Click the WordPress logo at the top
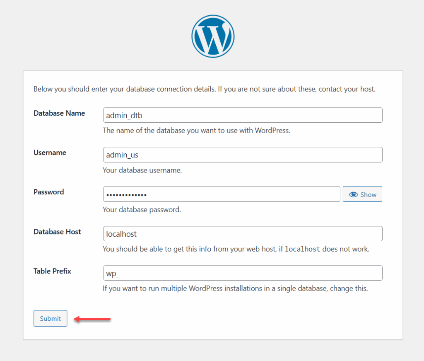The image size is (424, 361). (x=212, y=36)
